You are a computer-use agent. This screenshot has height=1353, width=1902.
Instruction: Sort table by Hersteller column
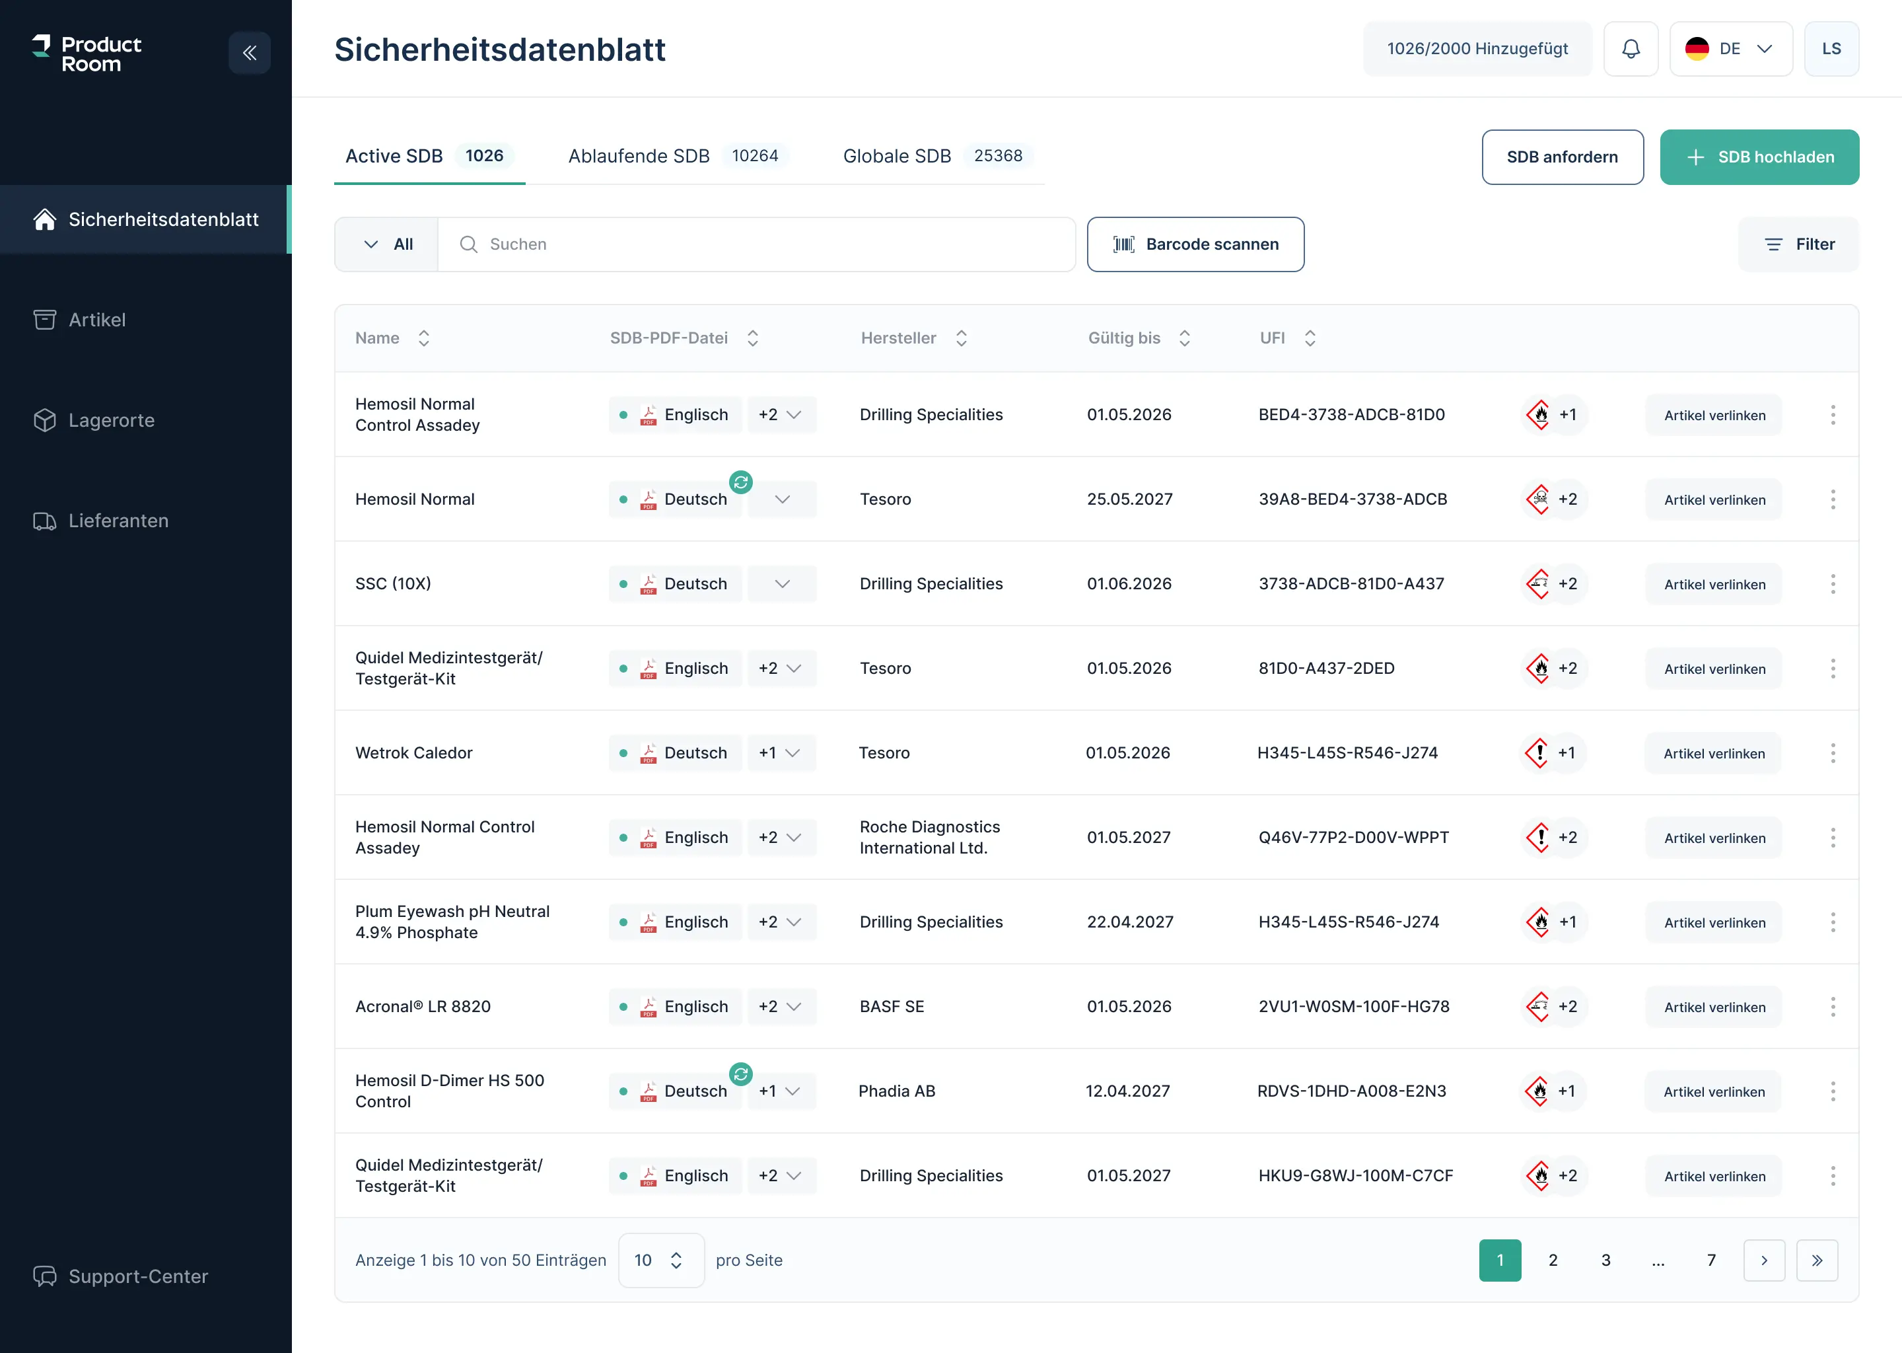pos(961,338)
